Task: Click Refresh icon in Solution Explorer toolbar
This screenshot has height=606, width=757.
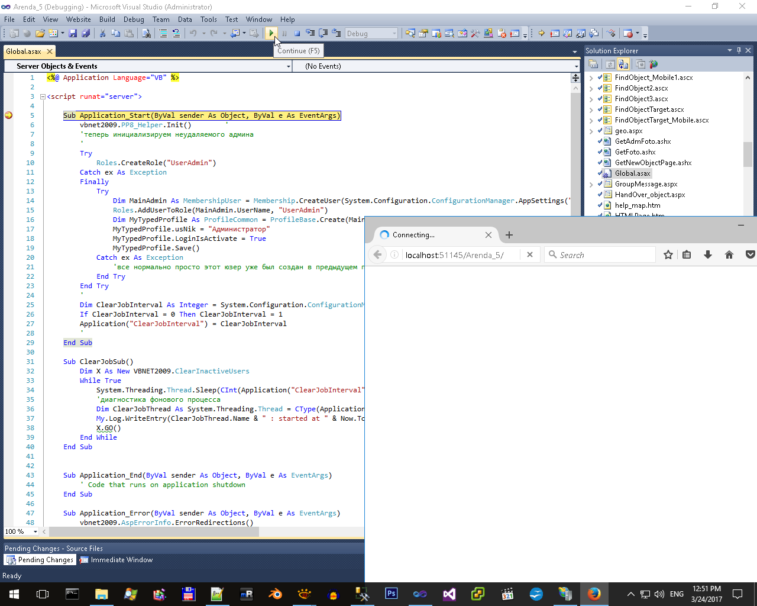Action: [610, 64]
